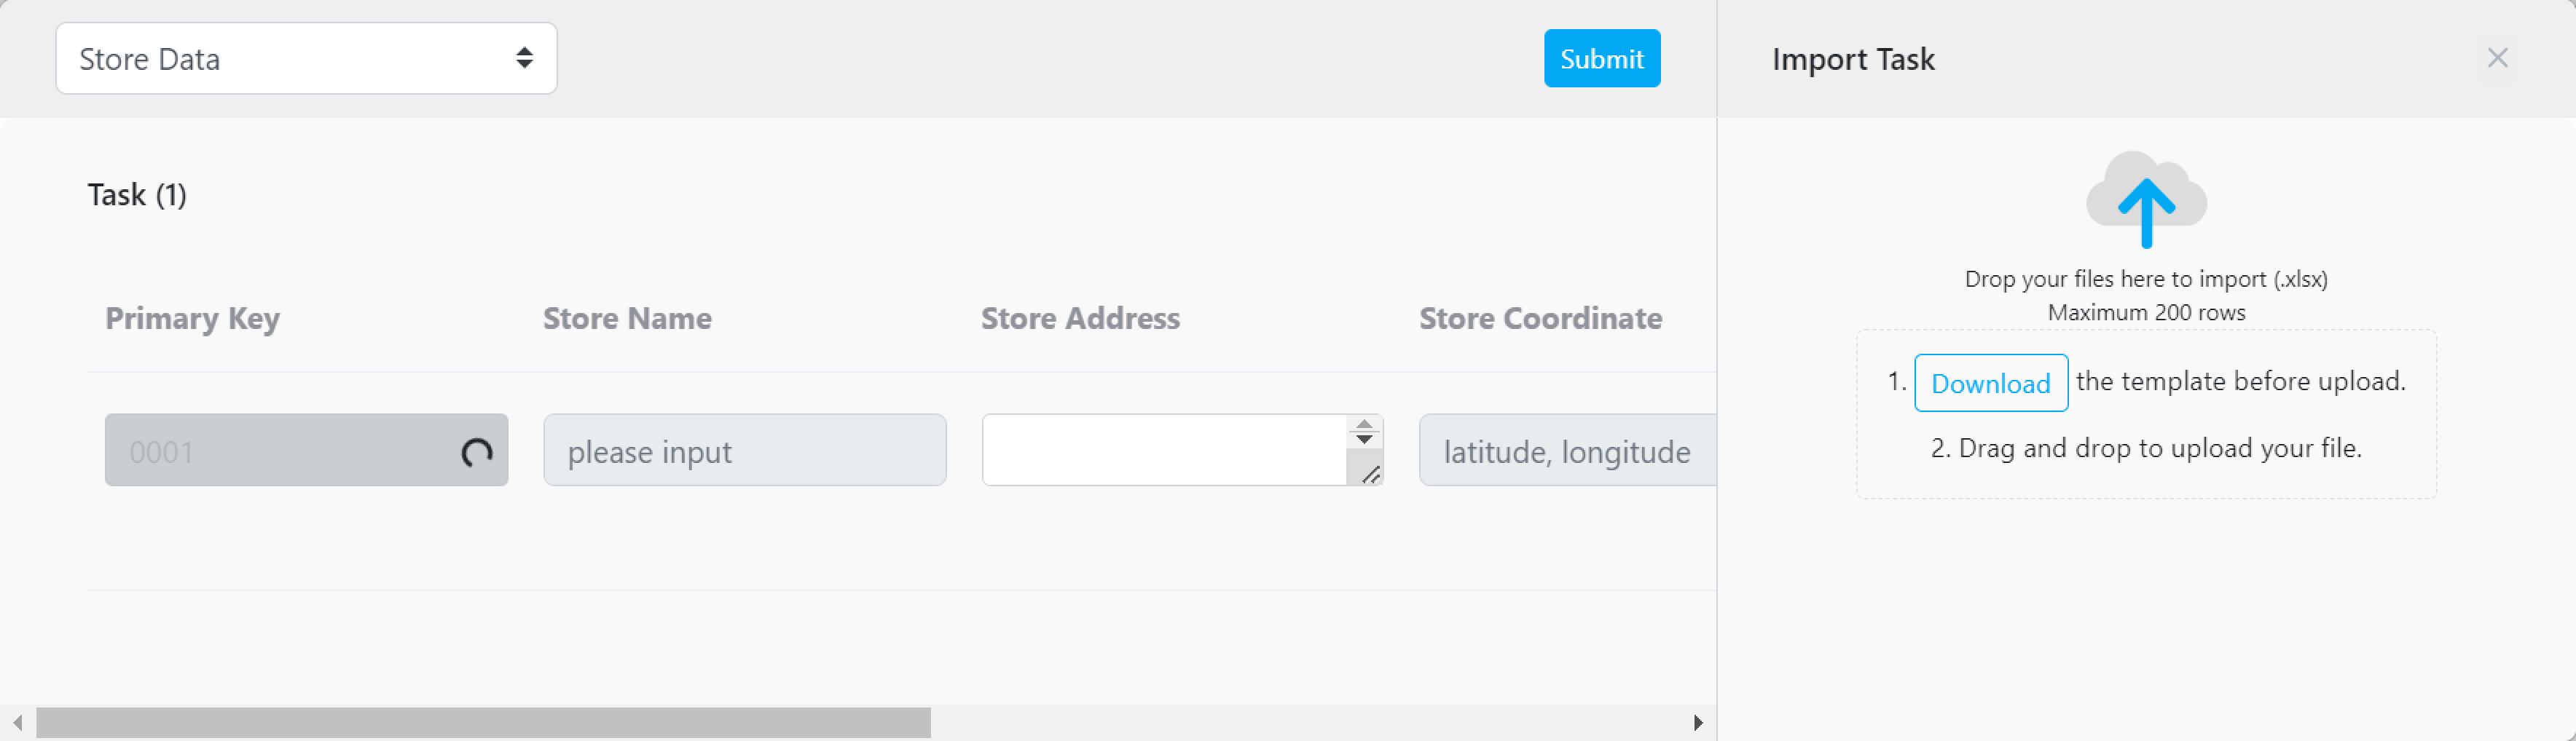Open the Store Data dropdown
Viewport: 2576px width, 741px height.
coord(305,59)
